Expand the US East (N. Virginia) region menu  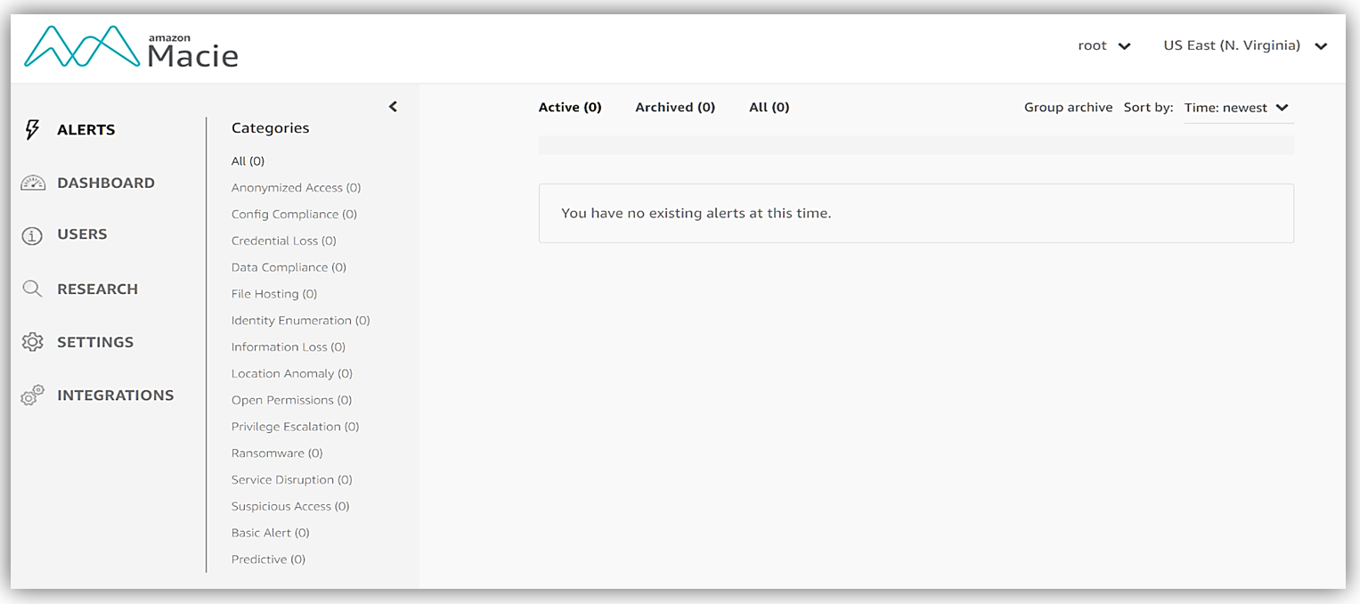tap(1244, 45)
